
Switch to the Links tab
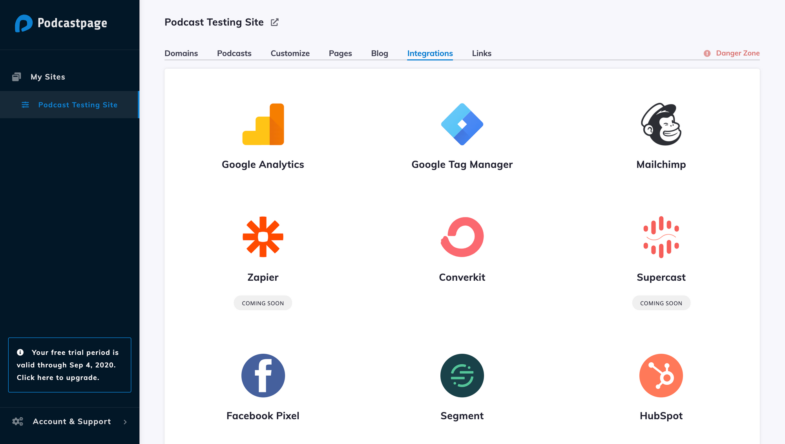click(482, 53)
